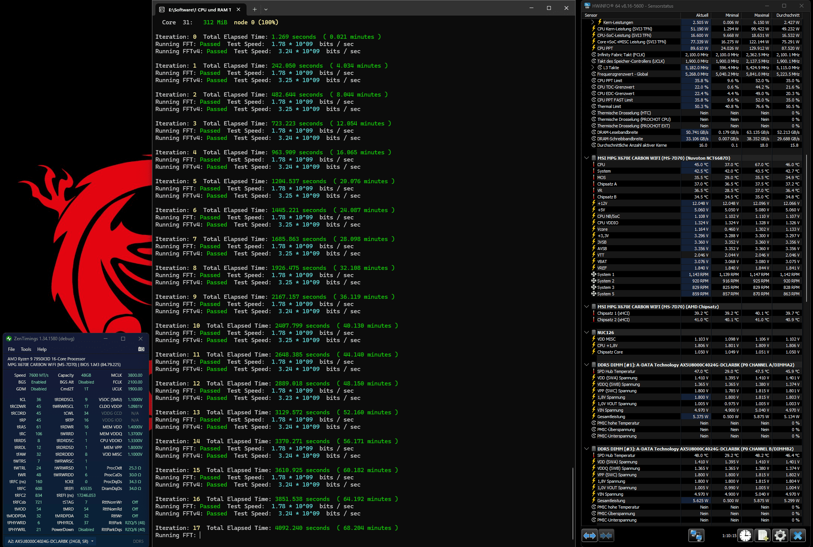Click the ZenTimings screenshot camera icon

coord(141,349)
